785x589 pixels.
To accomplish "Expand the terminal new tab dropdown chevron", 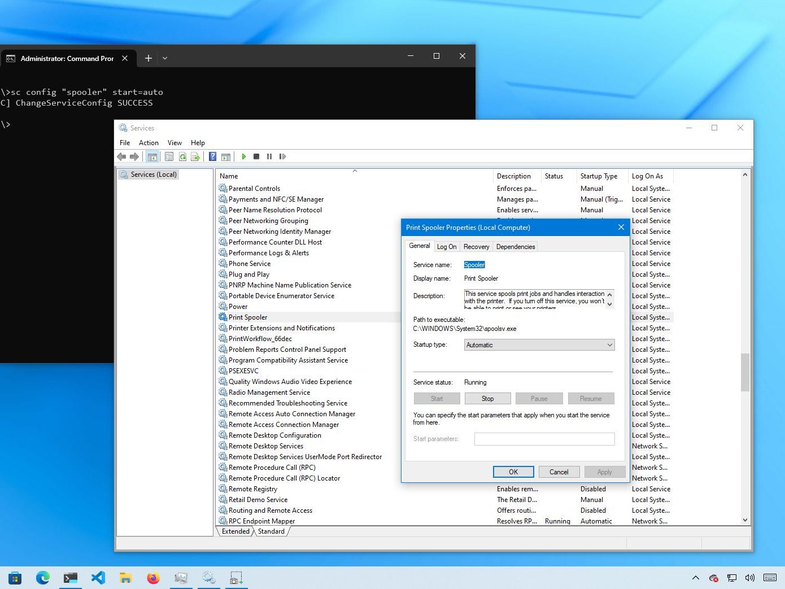I will (x=165, y=58).
